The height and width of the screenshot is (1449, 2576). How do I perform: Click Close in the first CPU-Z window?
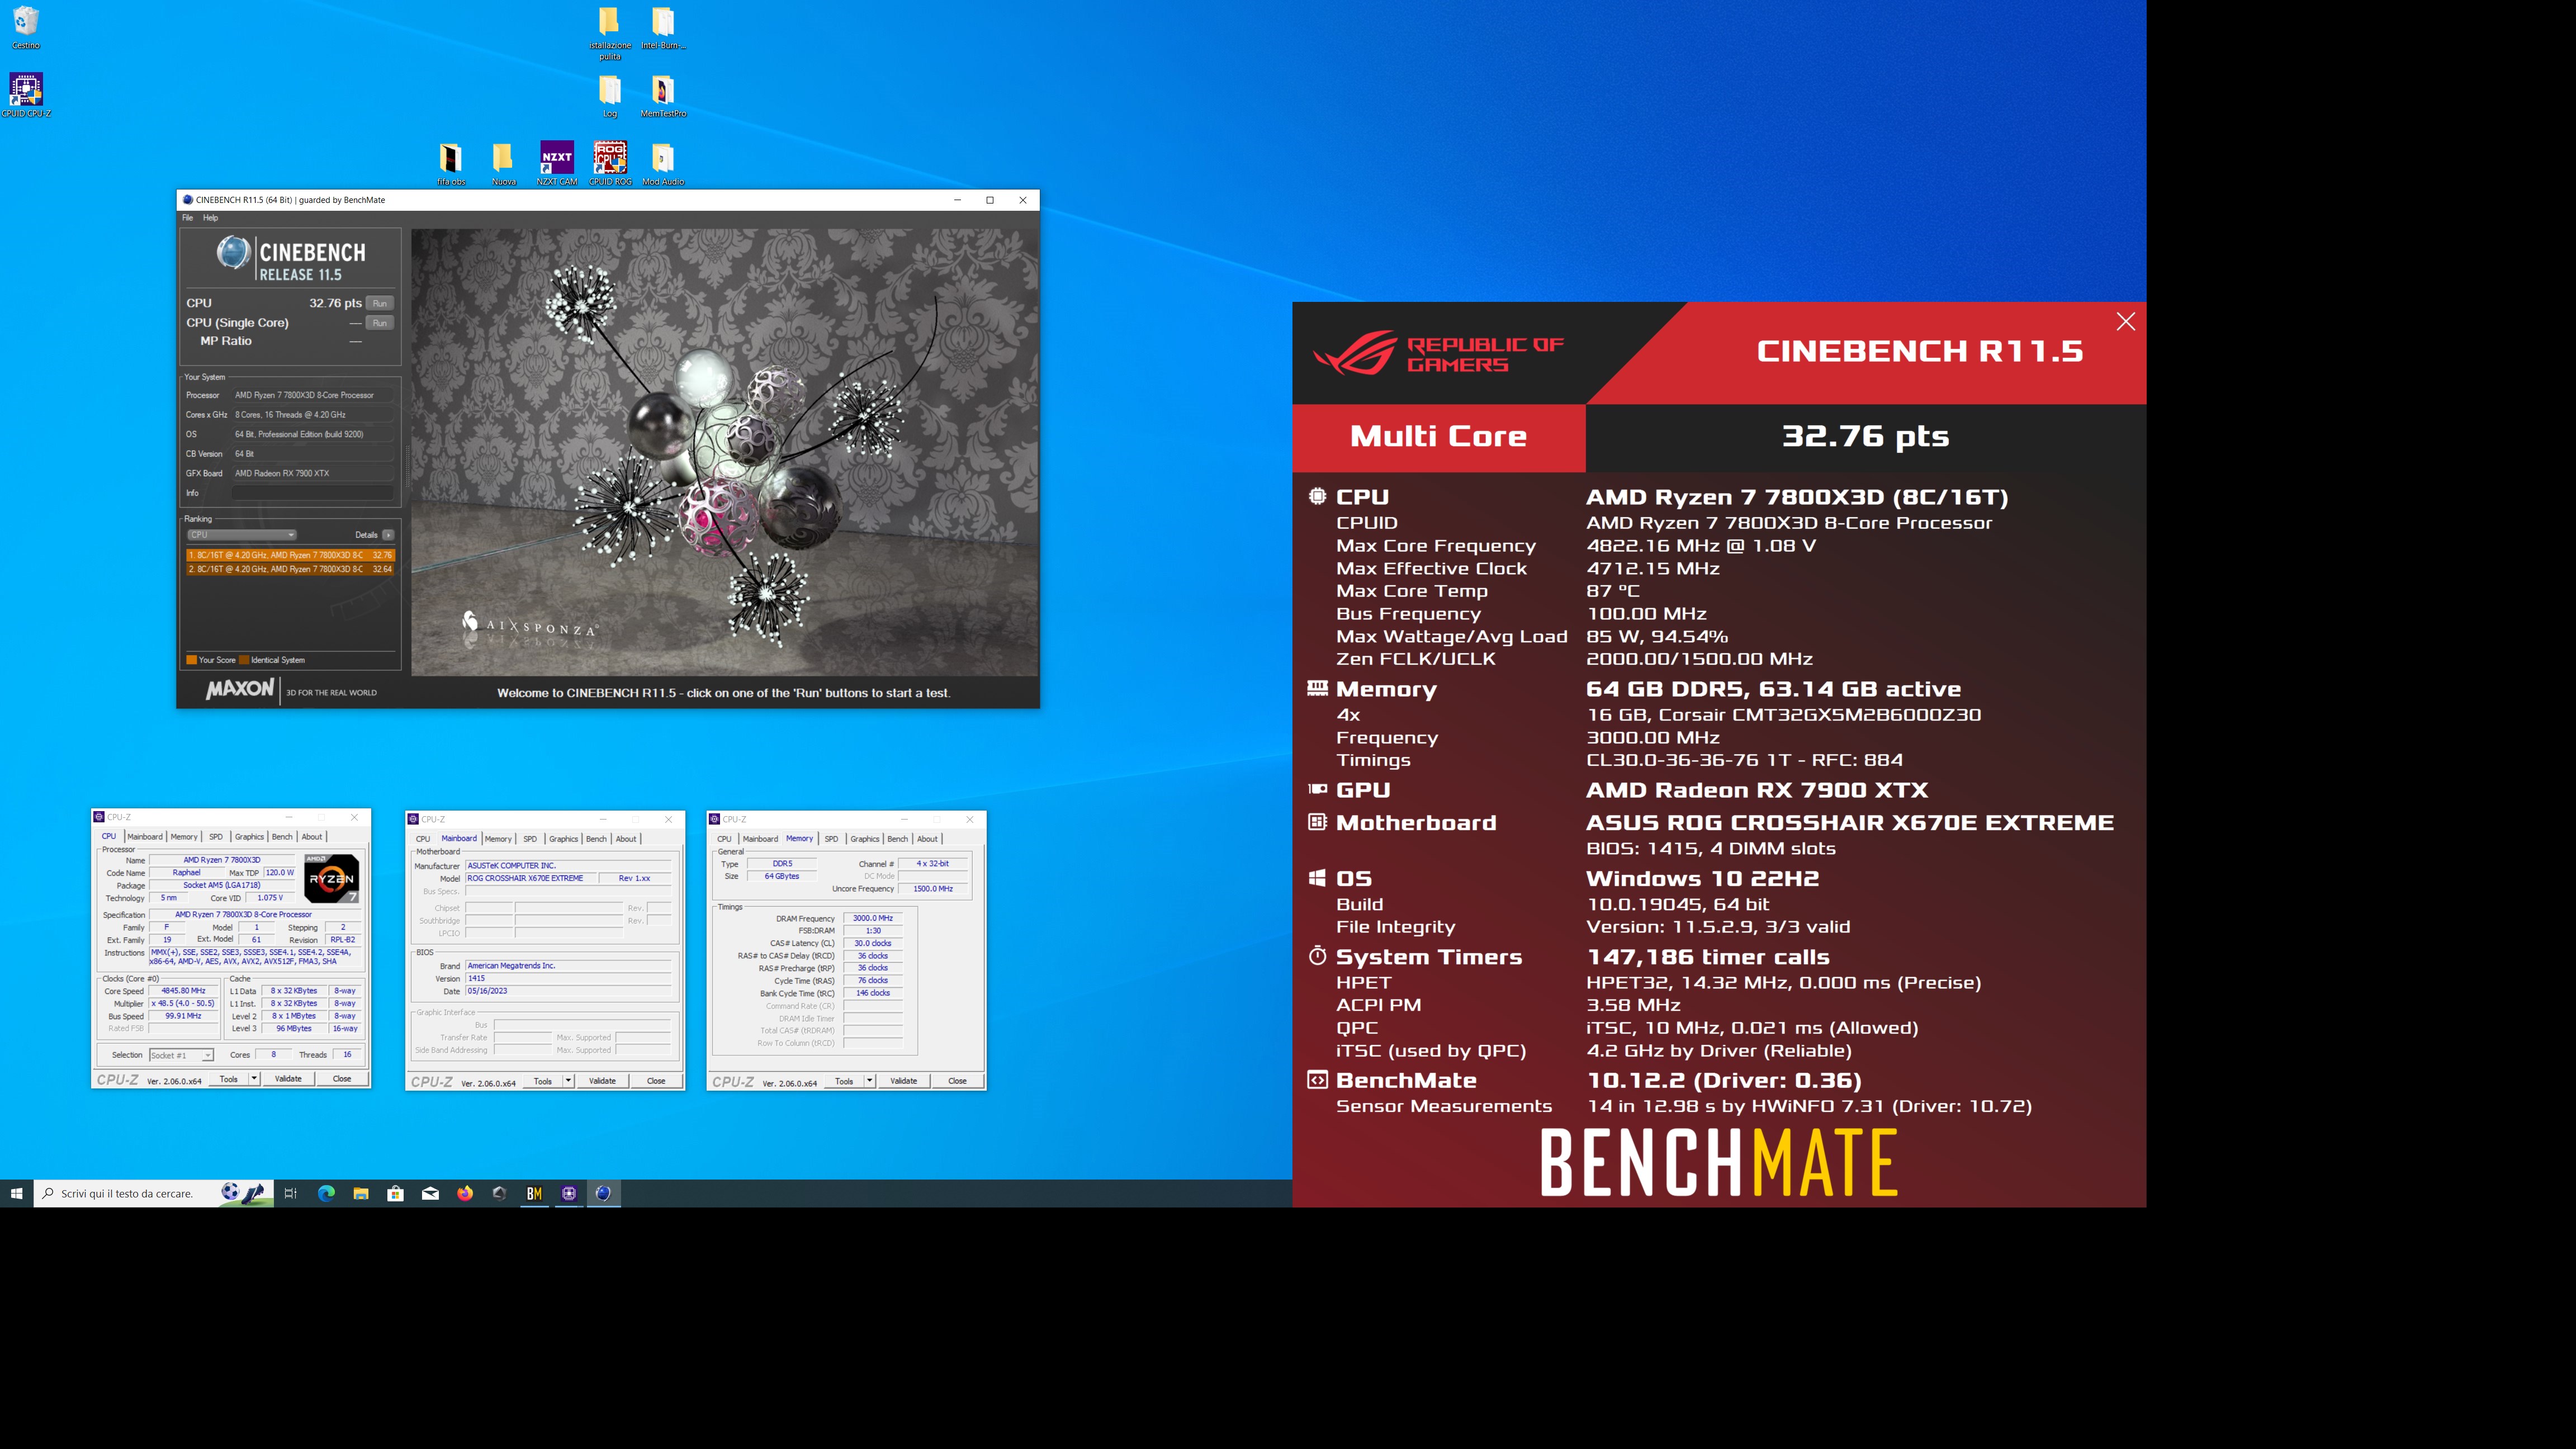coord(342,1079)
